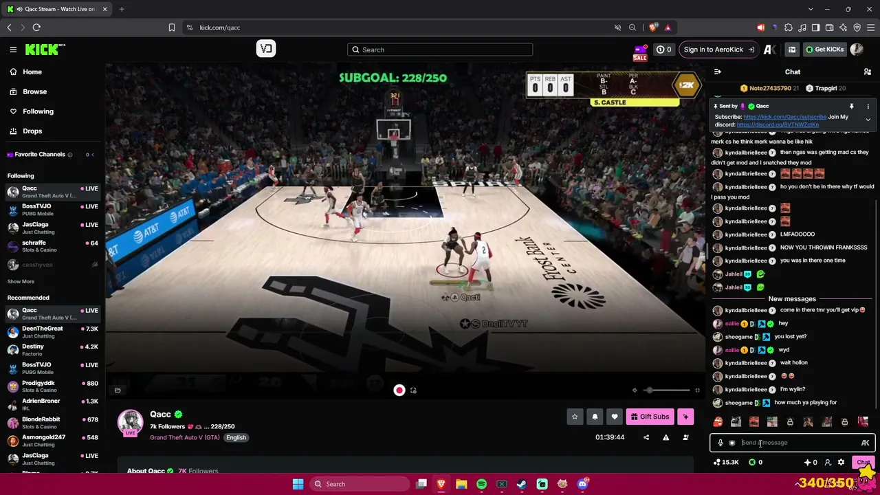Image resolution: width=880 pixels, height=495 pixels.
Task: Bookmark this page in address bar
Action: [172, 27]
